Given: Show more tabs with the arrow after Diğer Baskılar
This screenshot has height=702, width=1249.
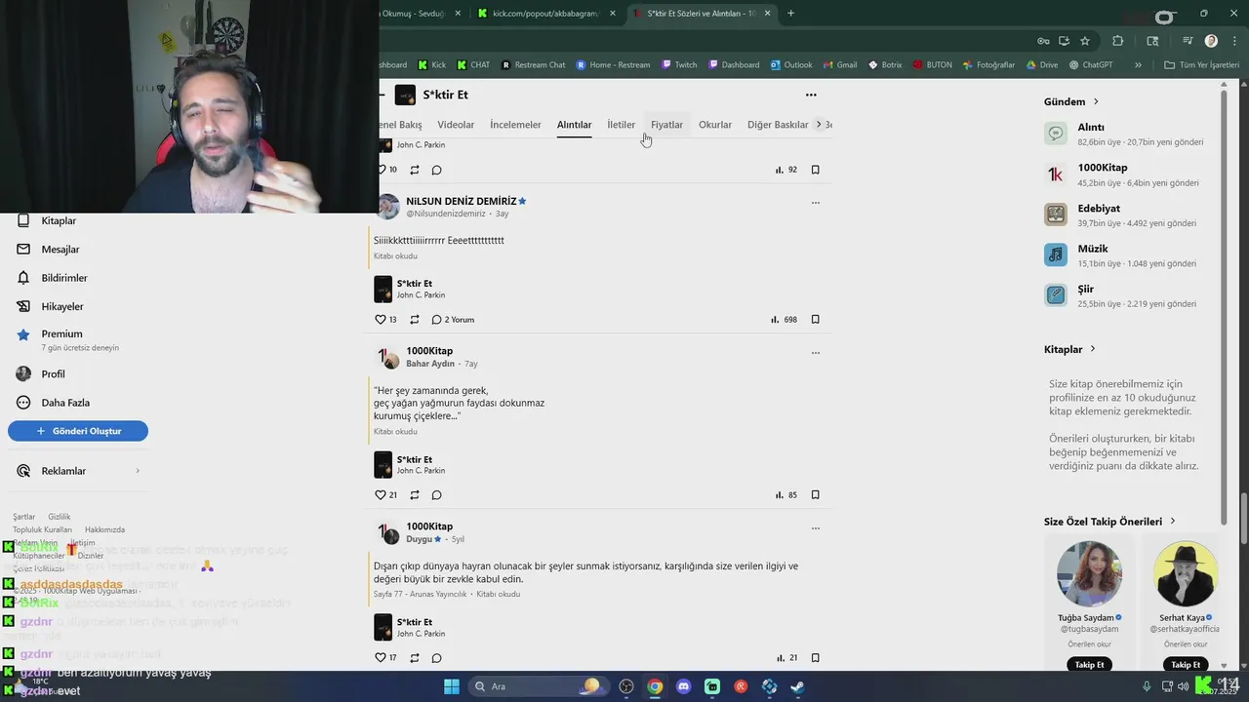Looking at the screenshot, I should click(x=819, y=124).
